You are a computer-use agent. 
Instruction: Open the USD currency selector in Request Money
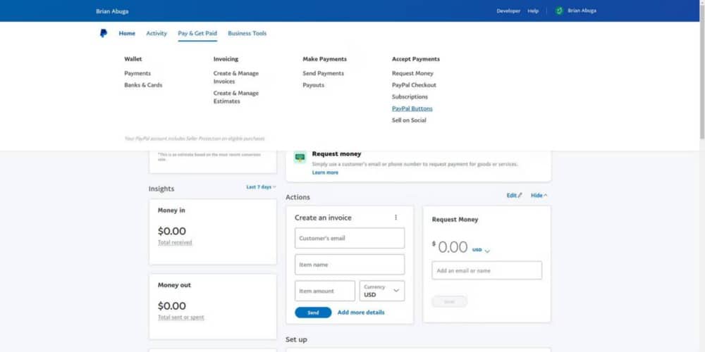pyautogui.click(x=481, y=250)
